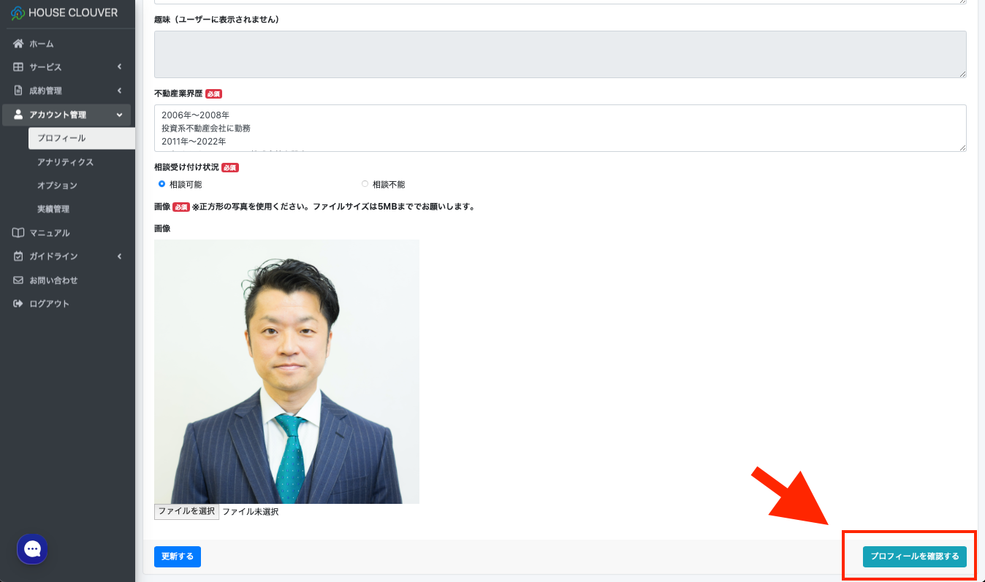Click the マニュアル book icon
This screenshot has width=985, height=582.
[19, 233]
